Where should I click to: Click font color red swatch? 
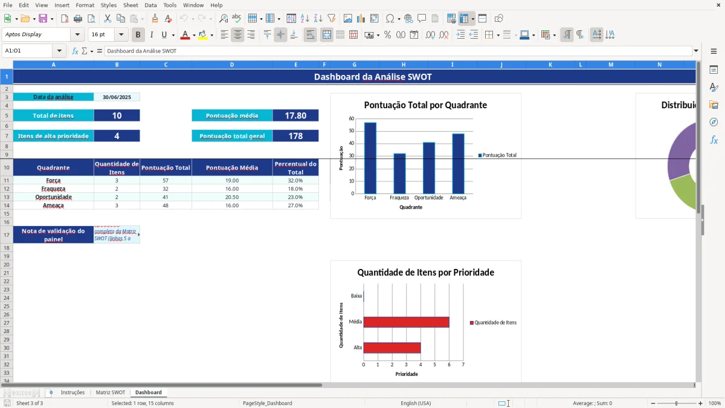coord(185,35)
